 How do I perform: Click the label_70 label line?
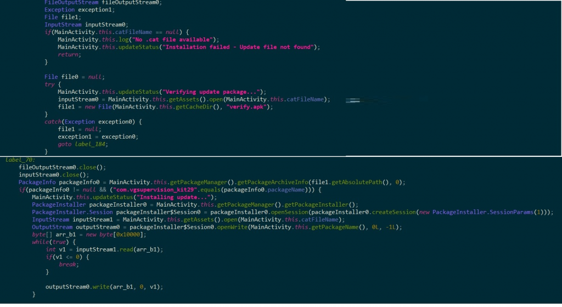(20, 160)
